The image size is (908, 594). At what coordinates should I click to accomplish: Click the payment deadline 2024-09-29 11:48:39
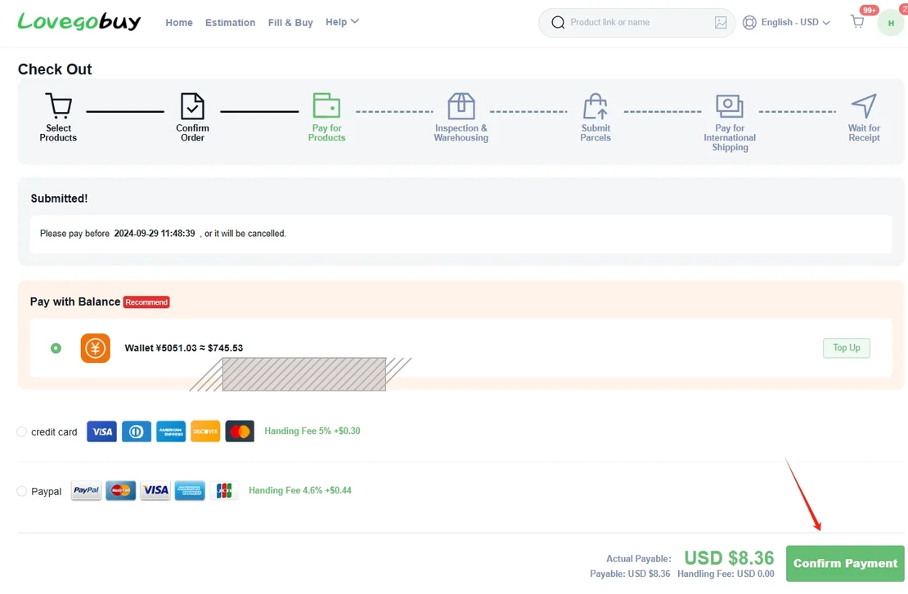click(155, 234)
